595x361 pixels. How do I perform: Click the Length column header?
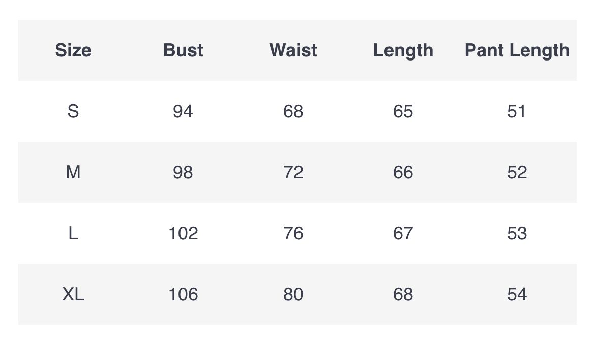point(403,50)
